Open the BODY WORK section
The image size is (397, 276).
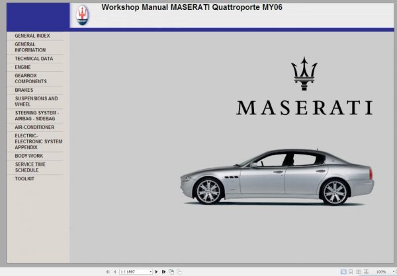pyautogui.click(x=29, y=156)
